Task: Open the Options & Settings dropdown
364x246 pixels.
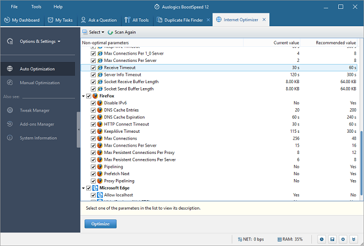Action: pyautogui.click(x=40, y=41)
